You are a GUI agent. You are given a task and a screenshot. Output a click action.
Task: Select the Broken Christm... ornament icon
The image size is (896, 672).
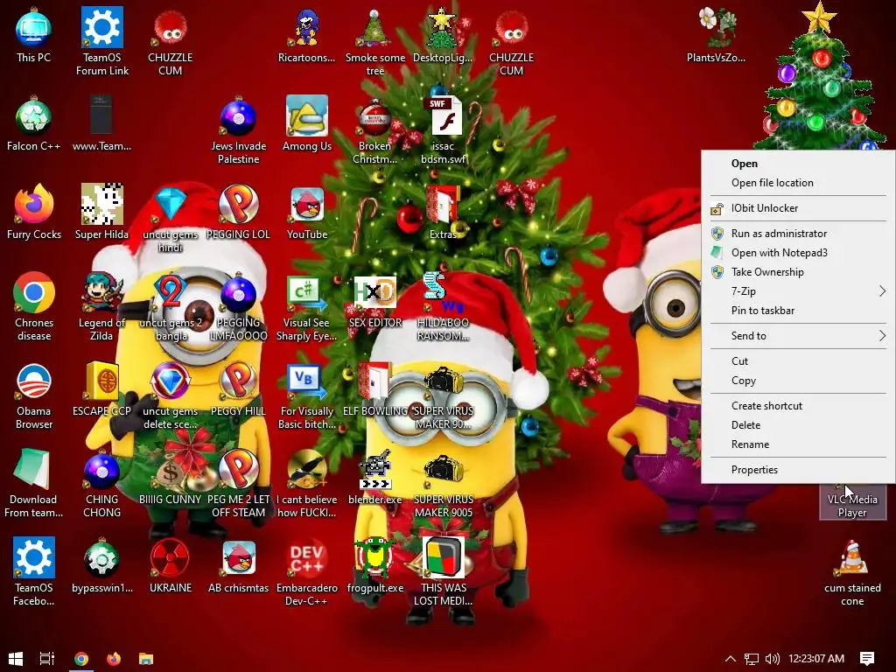click(x=374, y=130)
